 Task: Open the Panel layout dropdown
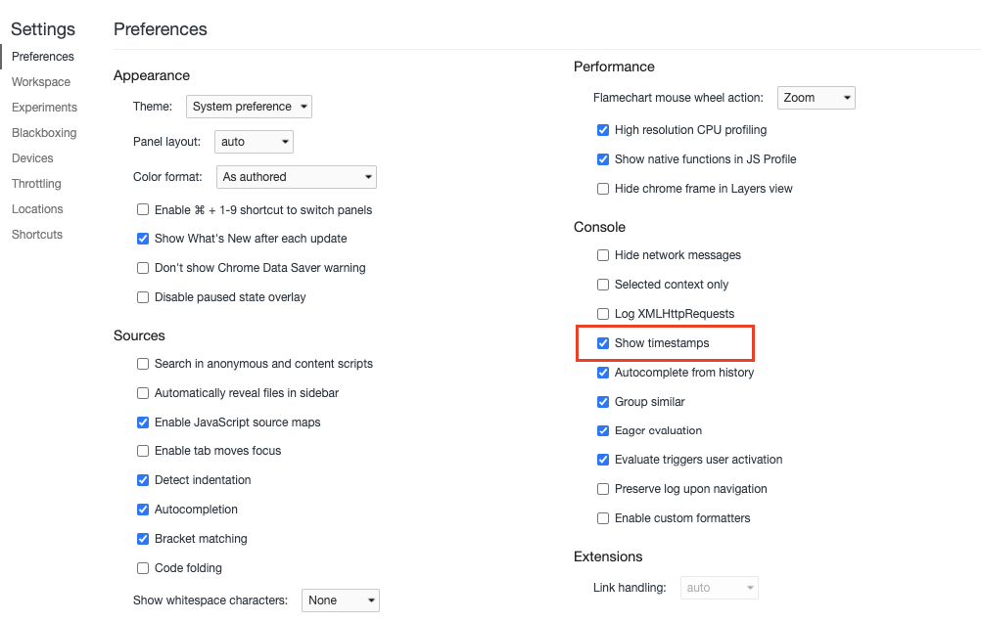click(254, 142)
